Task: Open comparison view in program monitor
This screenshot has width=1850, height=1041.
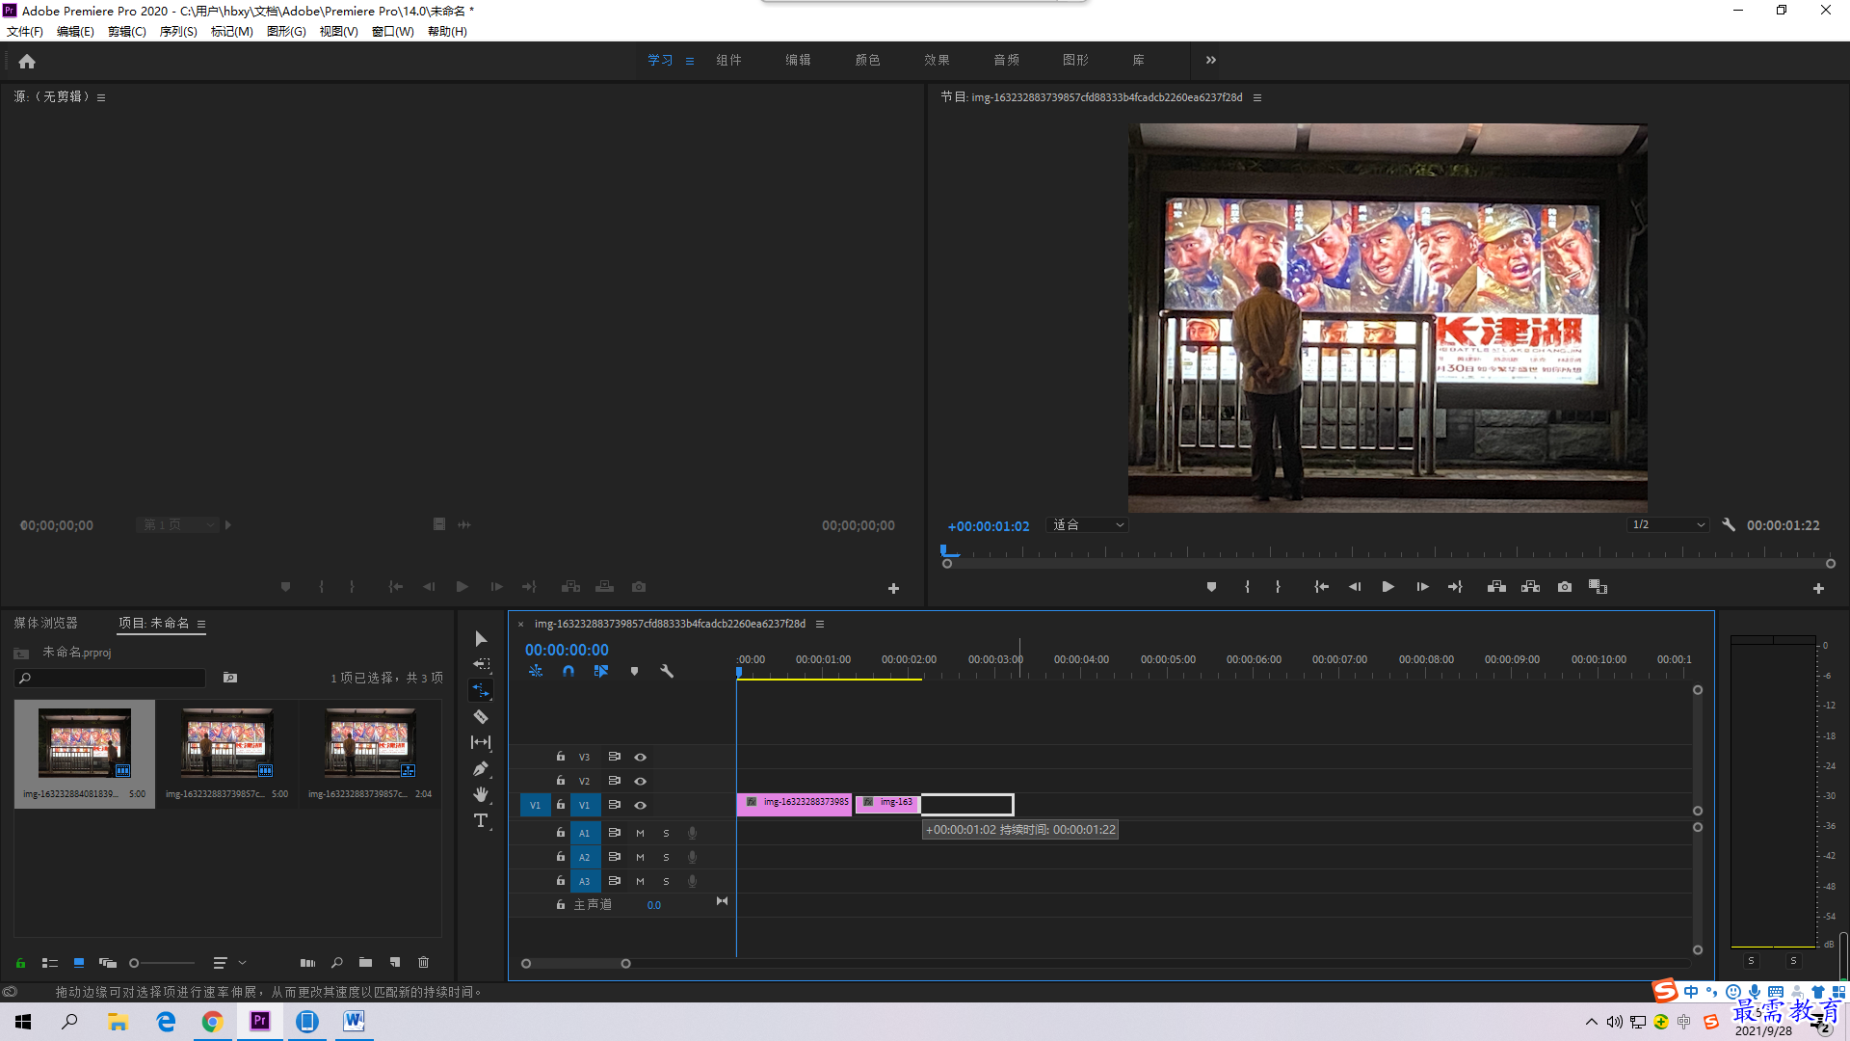Action: point(1598,587)
